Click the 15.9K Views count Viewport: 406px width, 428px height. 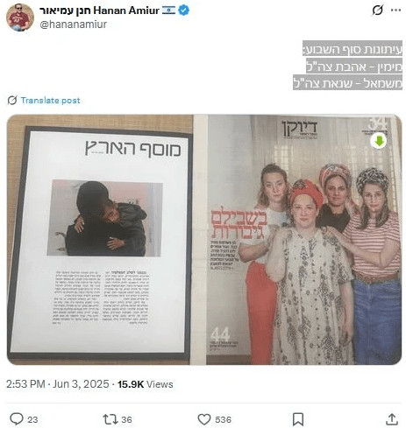tap(145, 384)
